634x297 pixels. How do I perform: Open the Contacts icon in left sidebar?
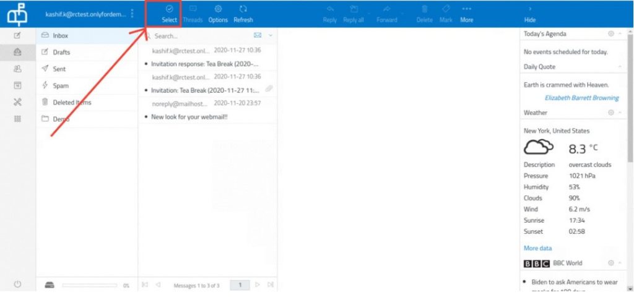click(17, 69)
